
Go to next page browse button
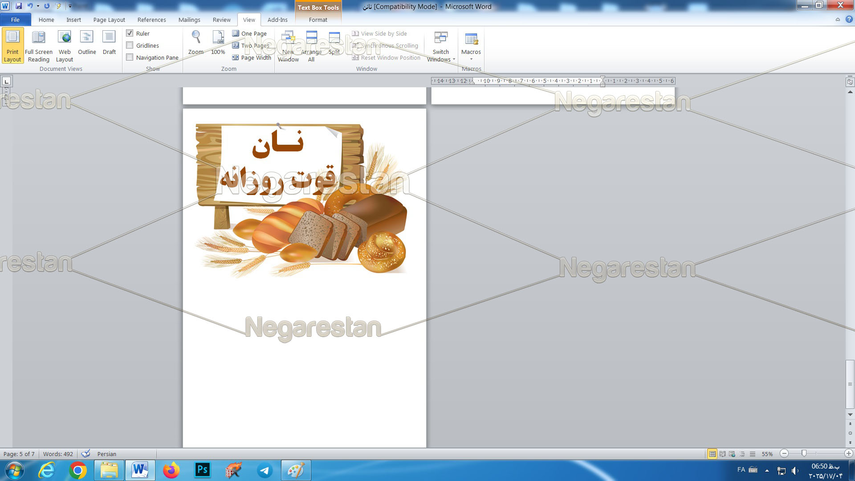(850, 442)
